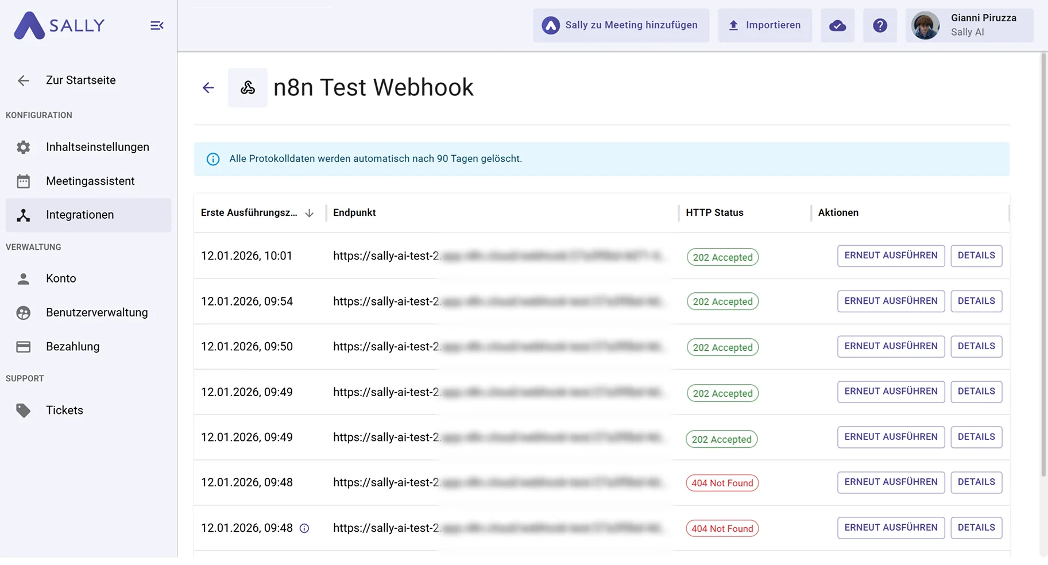Click the gear icon for Inhaltseinstellungen
The width and height of the screenshot is (1048, 565).
point(23,147)
